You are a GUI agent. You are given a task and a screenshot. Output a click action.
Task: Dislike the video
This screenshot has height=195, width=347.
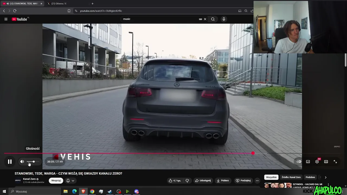pos(187,181)
